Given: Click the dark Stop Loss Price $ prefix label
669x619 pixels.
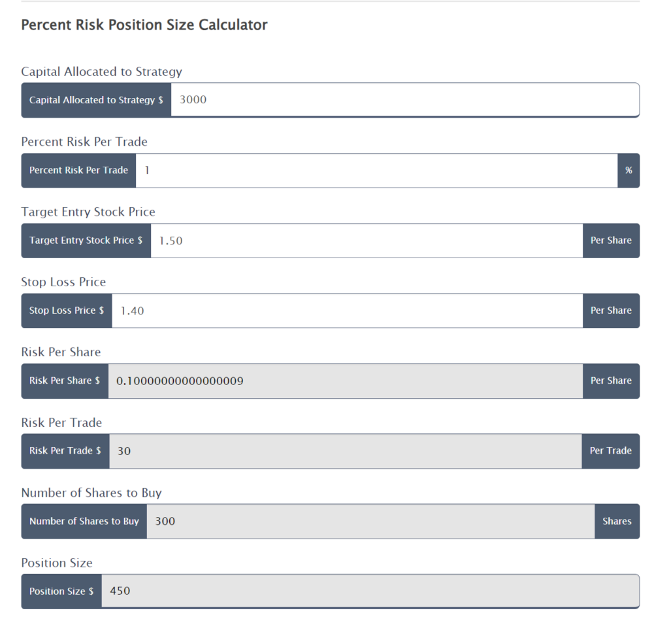Looking at the screenshot, I should point(67,310).
